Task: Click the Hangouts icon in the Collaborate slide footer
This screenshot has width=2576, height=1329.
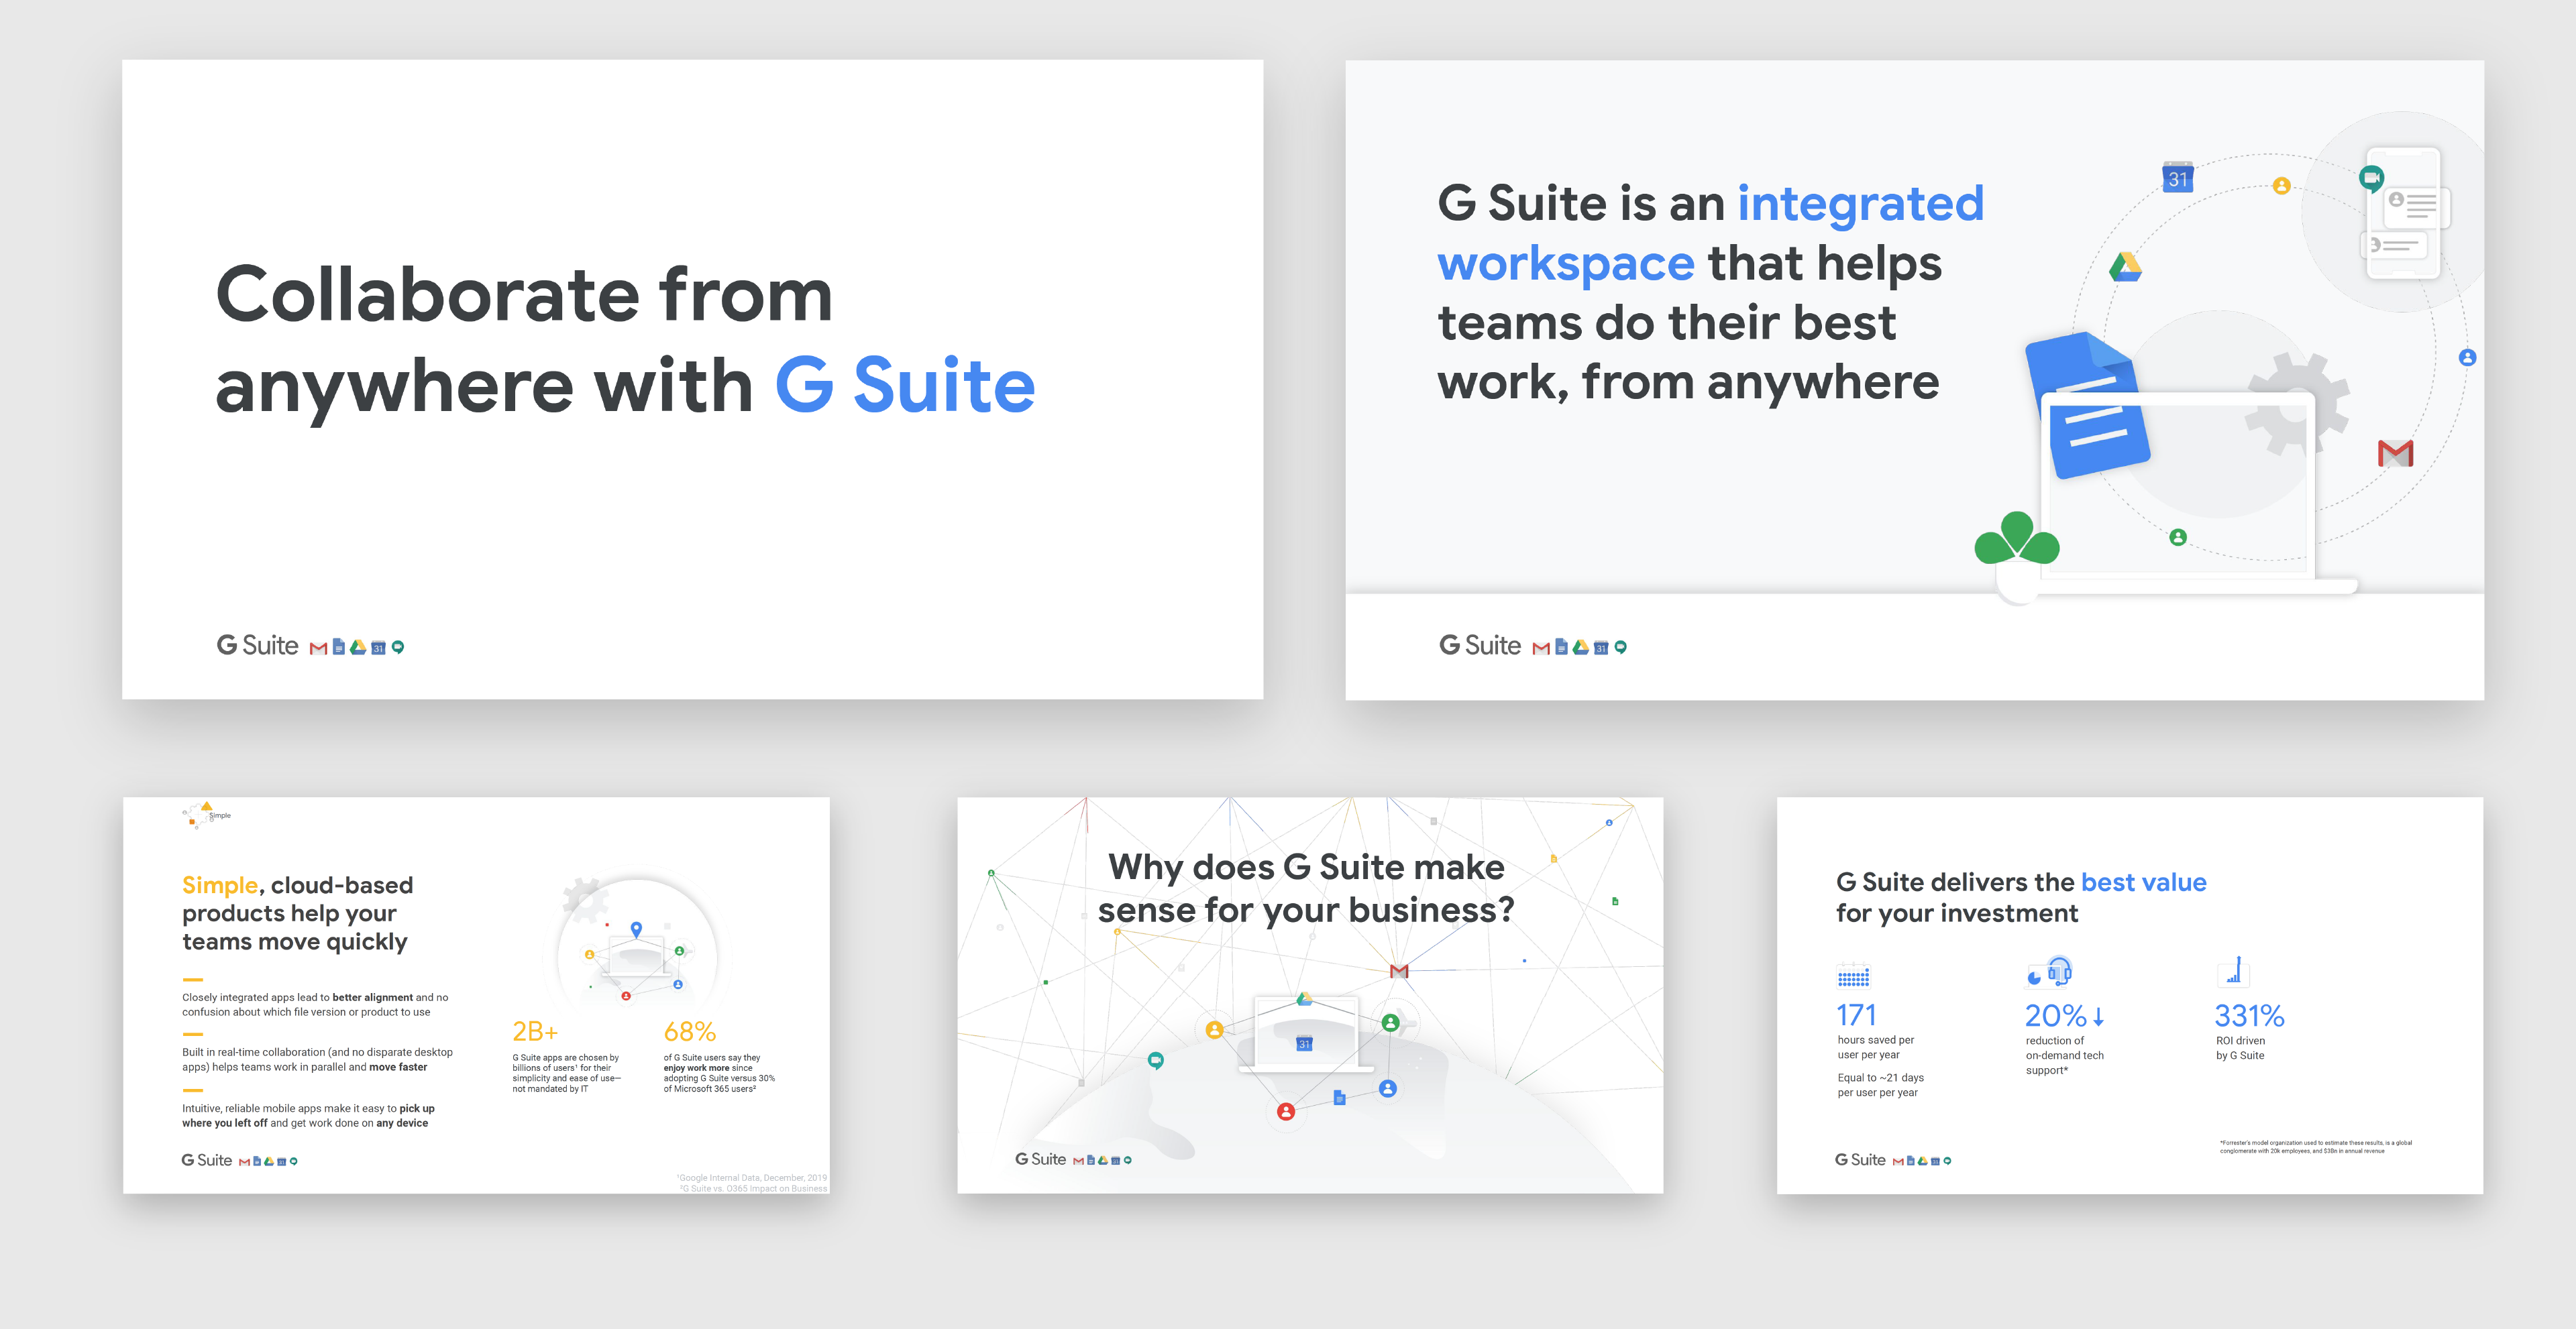Action: pos(398,648)
